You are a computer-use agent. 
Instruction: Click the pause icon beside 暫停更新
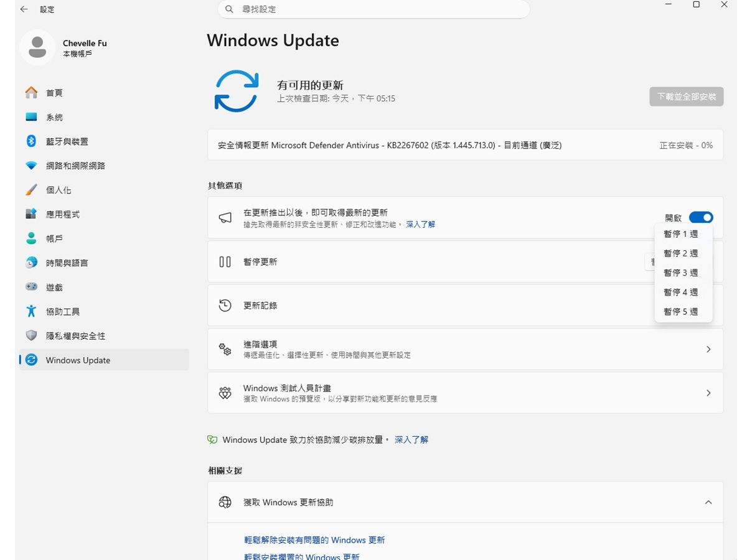click(x=225, y=262)
